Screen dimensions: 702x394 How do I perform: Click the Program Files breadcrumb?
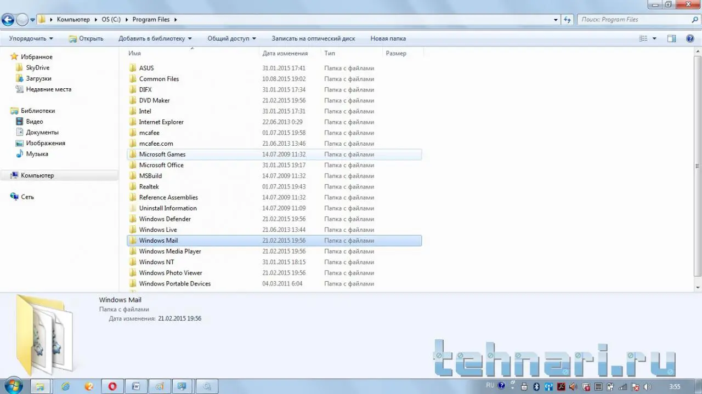click(x=151, y=20)
